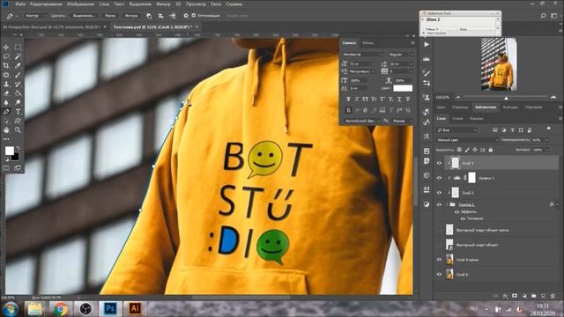Open the new adjustment layer menu
The height and width of the screenshot is (317, 564).
(524, 296)
